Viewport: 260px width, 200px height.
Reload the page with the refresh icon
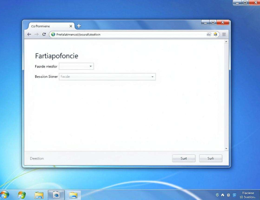point(44,34)
